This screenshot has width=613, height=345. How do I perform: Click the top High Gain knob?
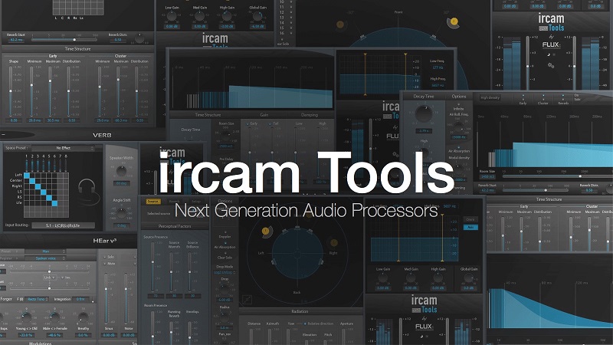227,16
